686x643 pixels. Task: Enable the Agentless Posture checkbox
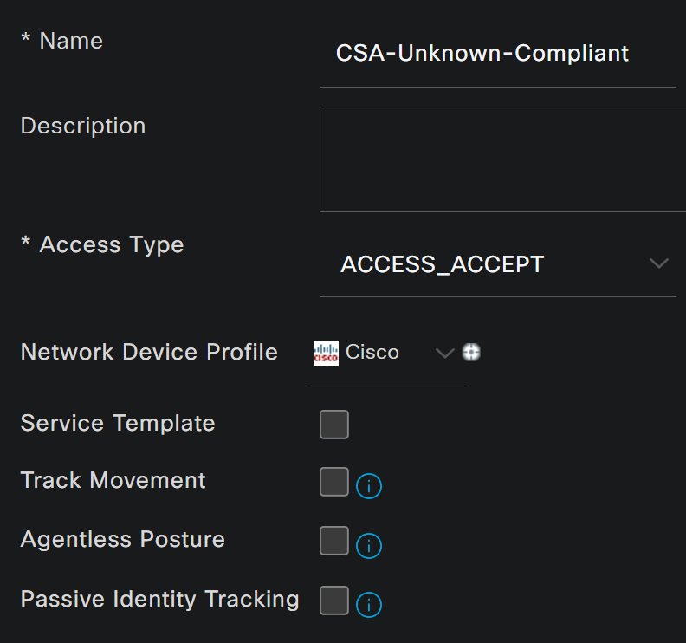[x=334, y=541]
